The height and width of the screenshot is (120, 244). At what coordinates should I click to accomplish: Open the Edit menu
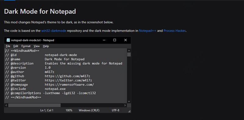point(16,46)
